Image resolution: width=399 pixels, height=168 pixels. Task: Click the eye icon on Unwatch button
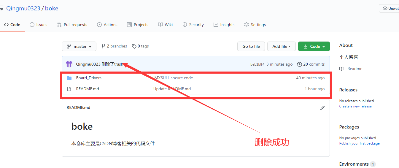385,8
